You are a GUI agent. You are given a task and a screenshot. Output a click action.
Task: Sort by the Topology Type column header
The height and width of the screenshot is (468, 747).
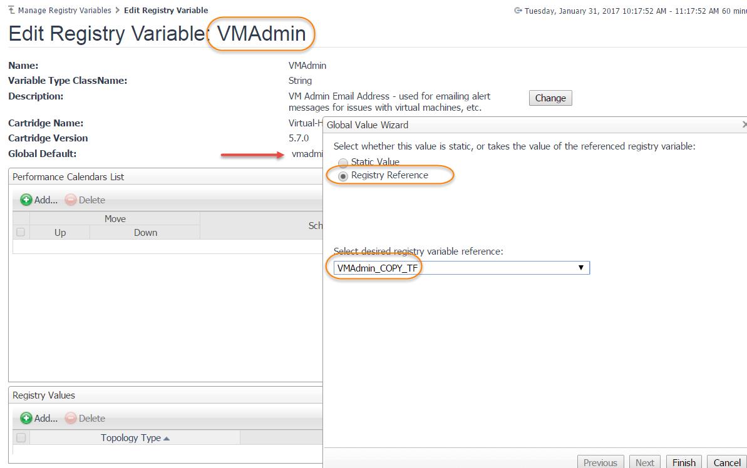click(135, 438)
